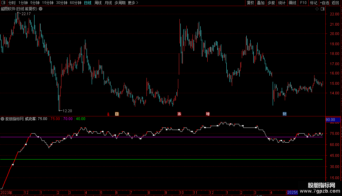
Task: Click the 标记 mark button
Action: click(314, 3)
